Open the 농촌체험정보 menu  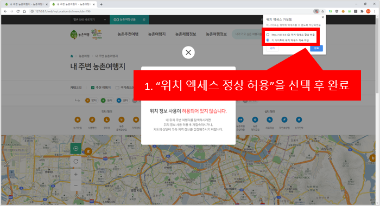tap(186, 34)
